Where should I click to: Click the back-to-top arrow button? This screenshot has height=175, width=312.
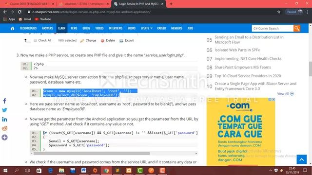click(302, 159)
